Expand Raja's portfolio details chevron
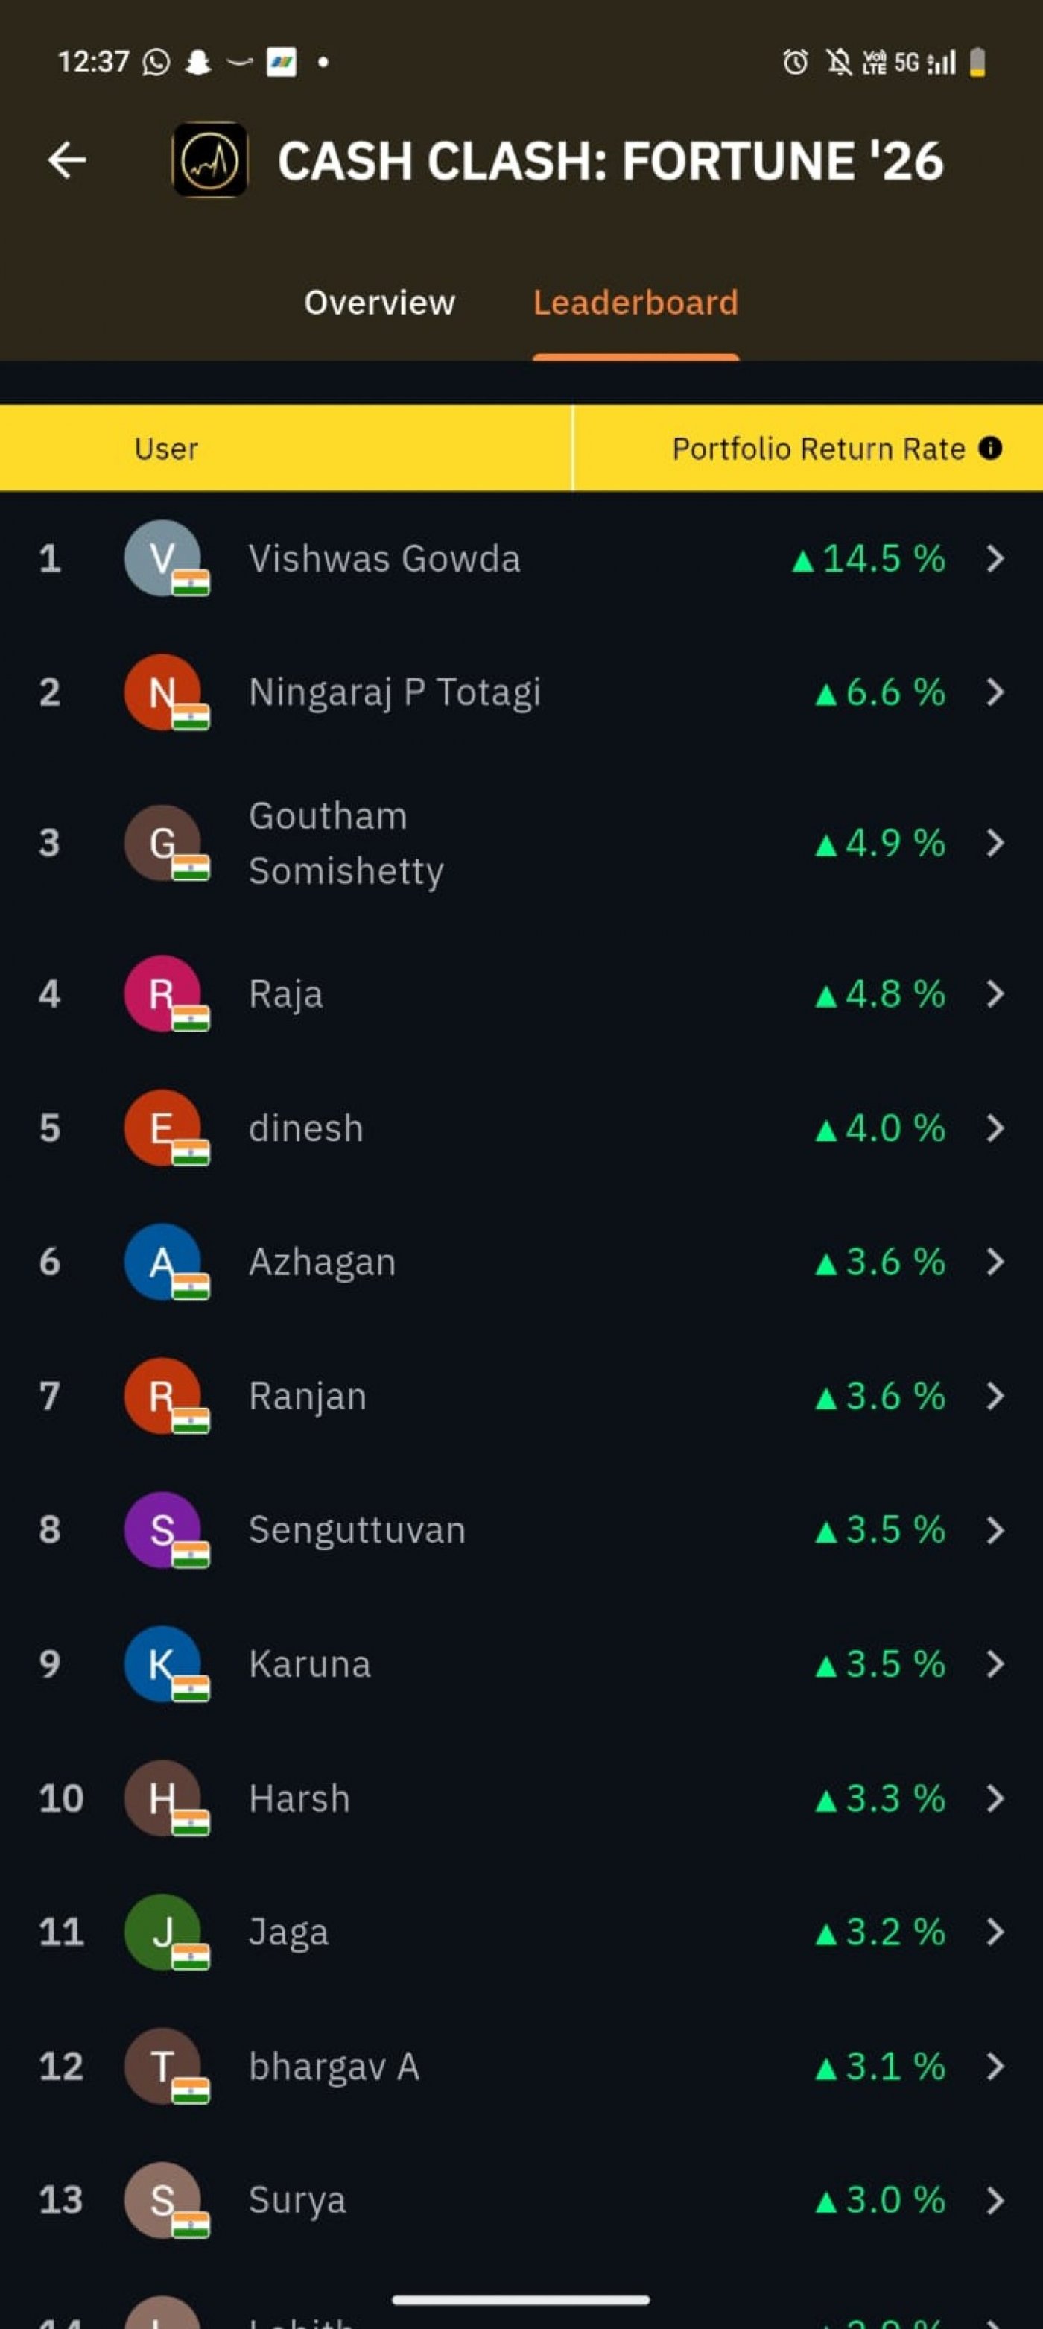1043x2329 pixels. [995, 994]
